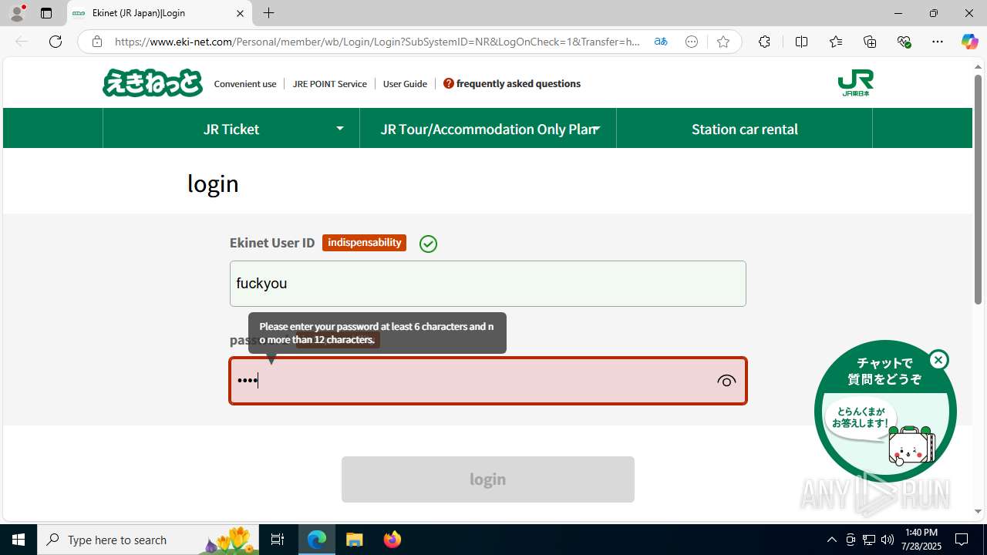
Task: Click the browser Back button
Action: (x=22, y=42)
